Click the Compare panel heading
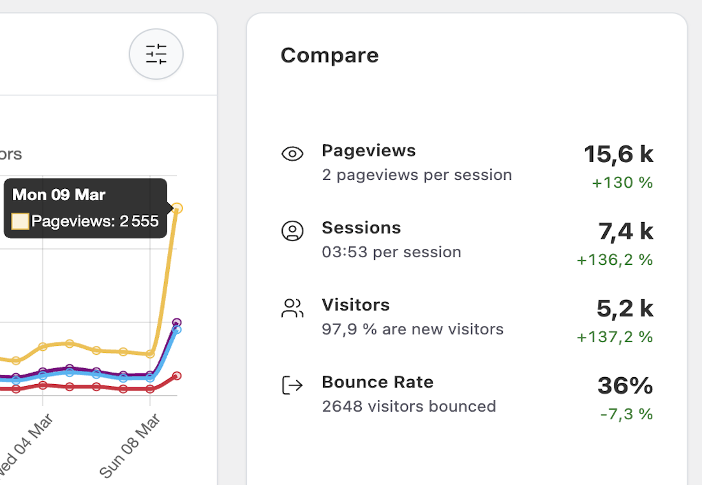702x485 pixels. click(x=329, y=56)
